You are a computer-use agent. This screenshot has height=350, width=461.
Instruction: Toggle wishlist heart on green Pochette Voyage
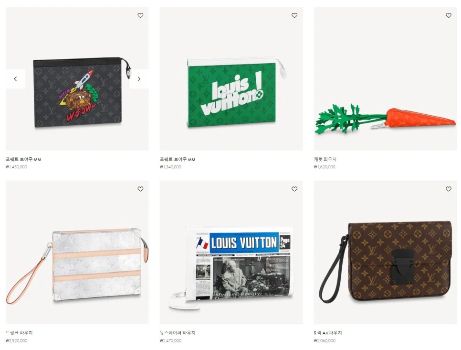coord(294,15)
